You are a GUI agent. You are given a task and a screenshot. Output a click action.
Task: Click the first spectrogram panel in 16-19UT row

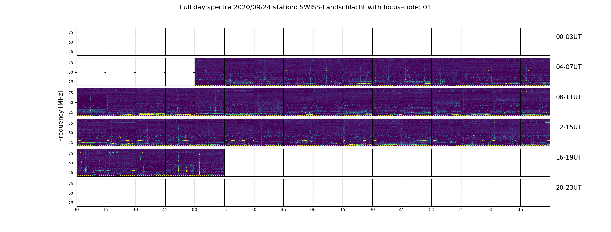(x=91, y=163)
